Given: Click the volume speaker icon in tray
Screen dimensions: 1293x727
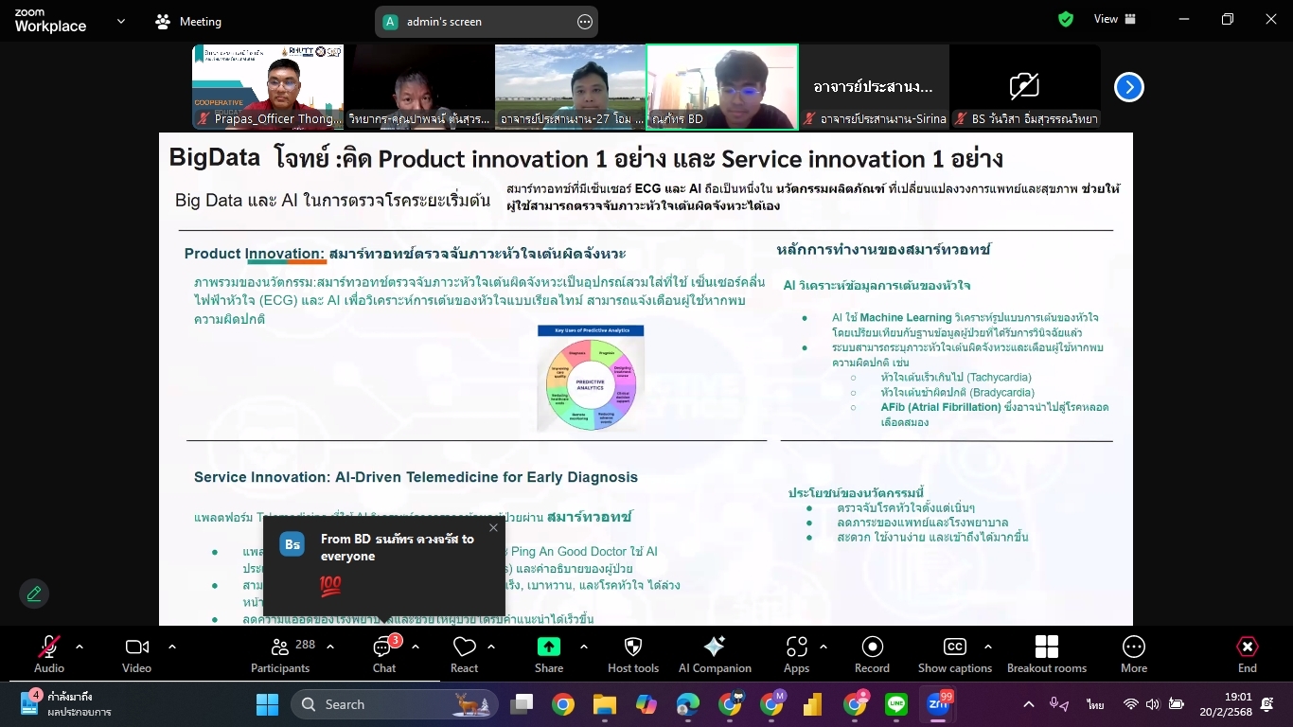Looking at the screenshot, I should click(x=1153, y=704).
